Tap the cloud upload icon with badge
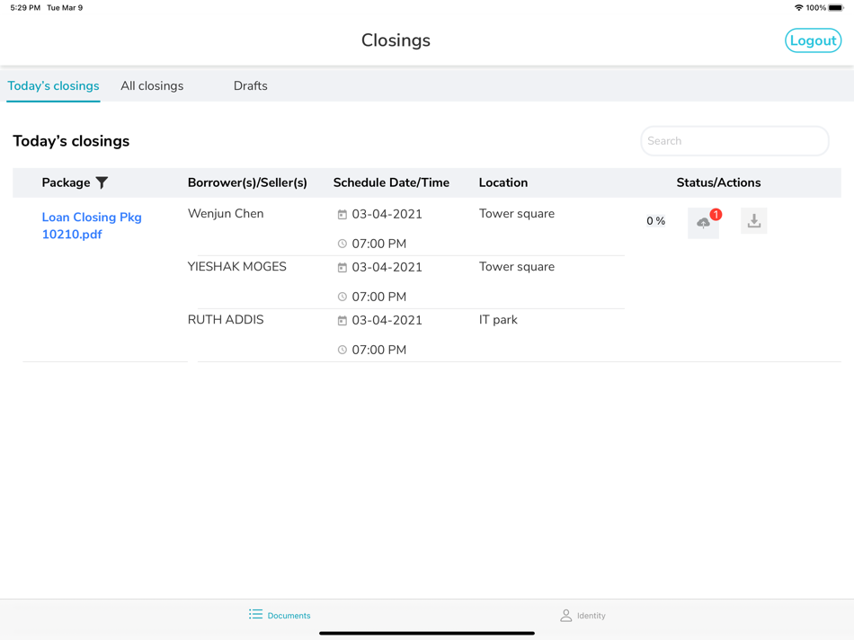This screenshot has width=854, height=640. point(703,222)
